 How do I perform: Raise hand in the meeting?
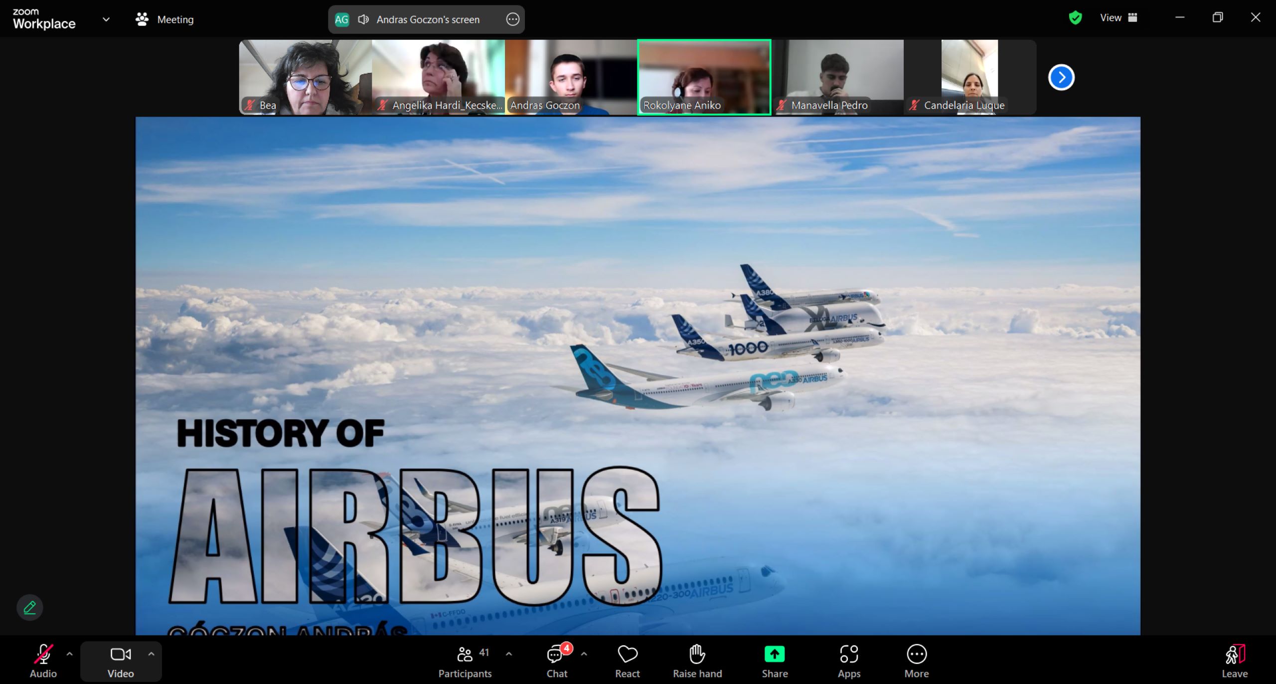697,661
